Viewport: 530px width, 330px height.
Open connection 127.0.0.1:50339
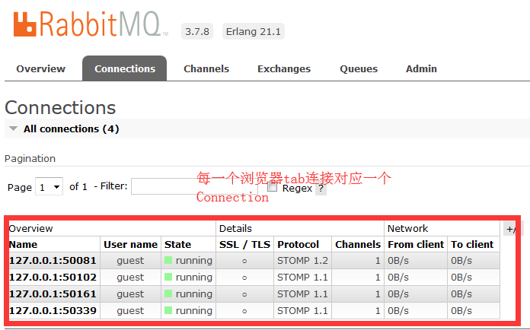click(53, 310)
